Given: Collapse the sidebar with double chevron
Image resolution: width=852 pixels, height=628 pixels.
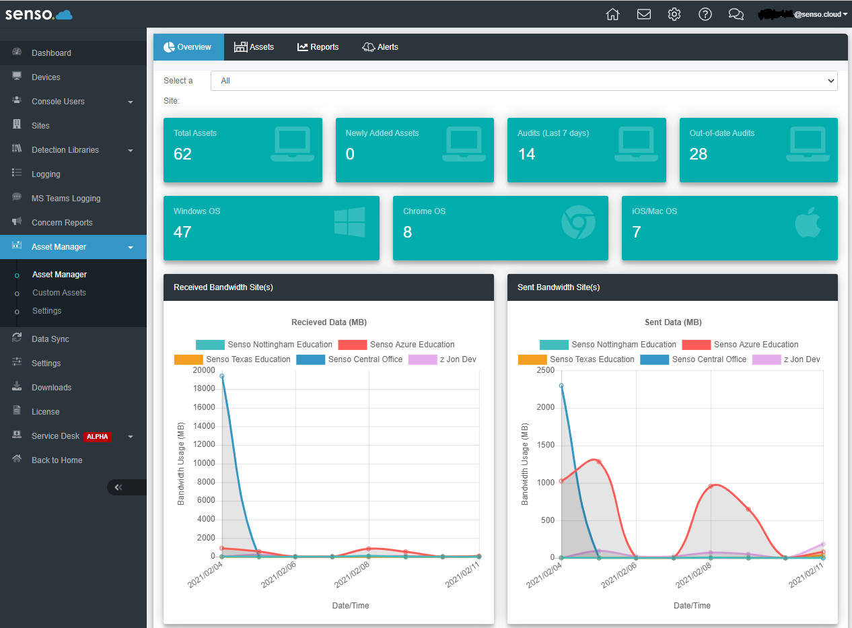Looking at the screenshot, I should tap(118, 487).
